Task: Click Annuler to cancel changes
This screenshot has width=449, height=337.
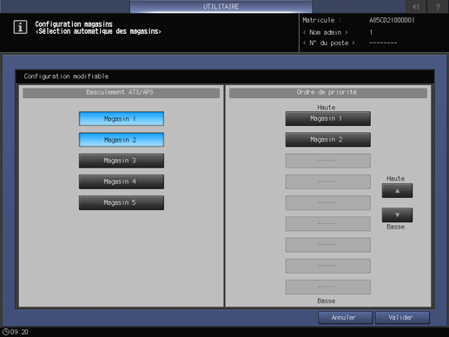Action: 345,318
